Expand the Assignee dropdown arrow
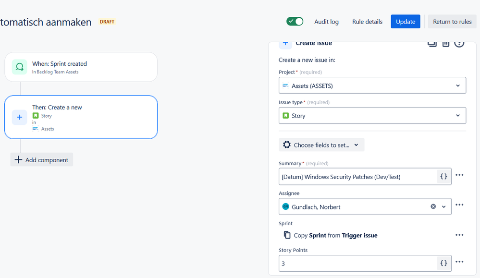 click(444, 207)
